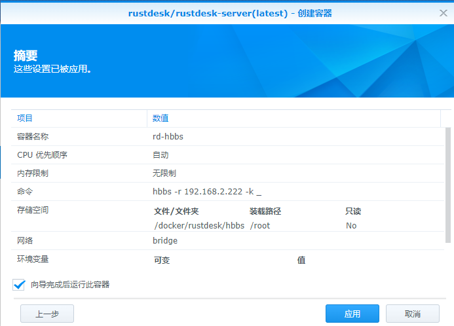This screenshot has width=454, height=326.
Task: Click the 值 environment value sub-header
Action: 301,261
